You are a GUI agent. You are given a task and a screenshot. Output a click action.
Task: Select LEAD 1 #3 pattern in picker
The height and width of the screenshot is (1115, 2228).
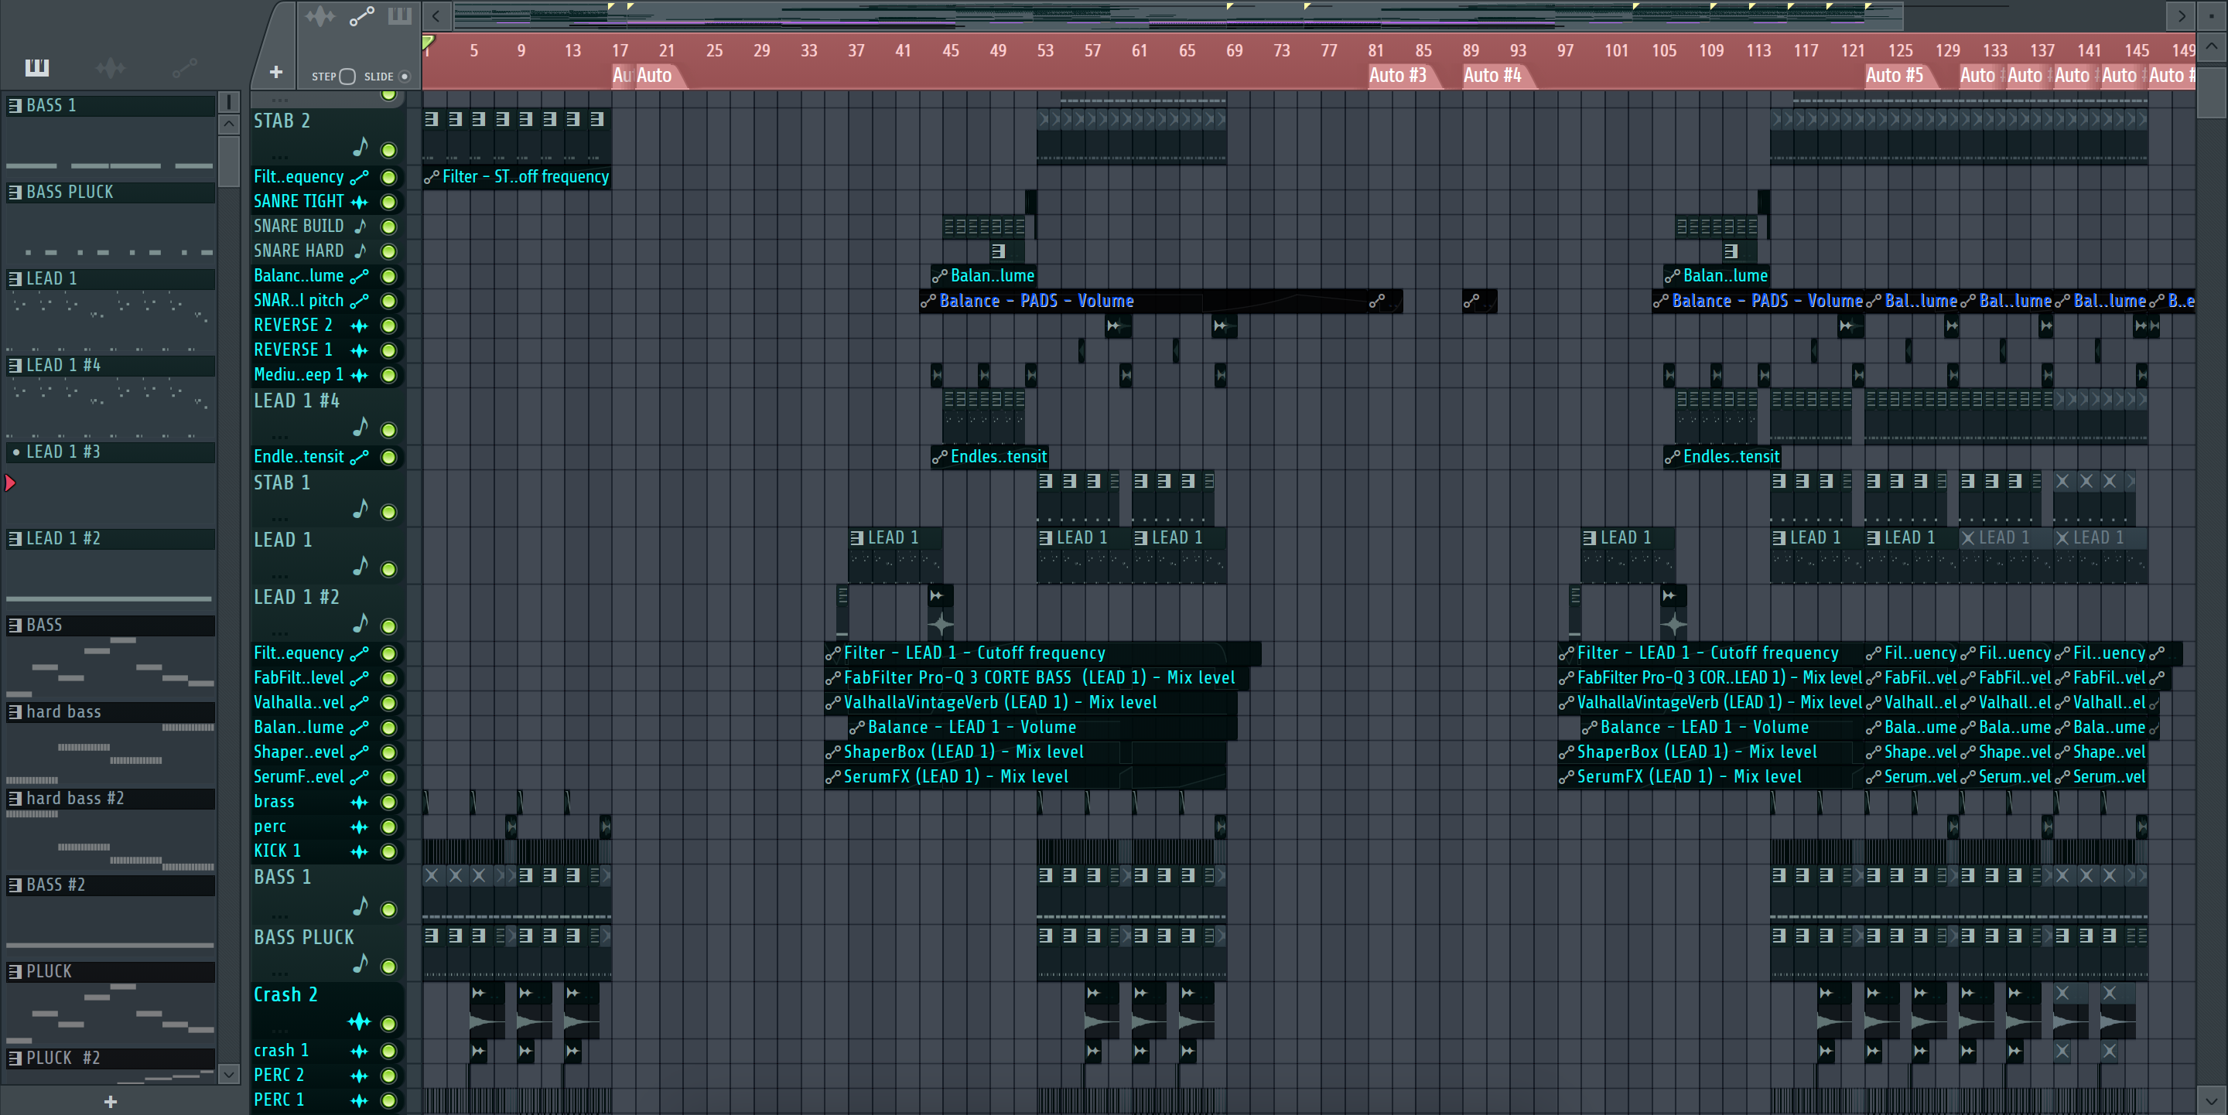(x=111, y=452)
